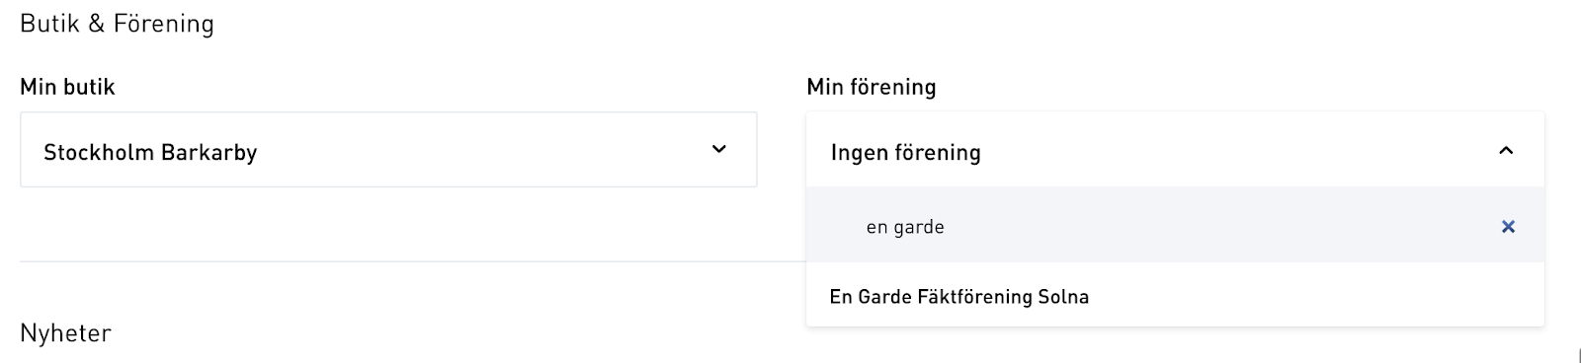This screenshot has width=1581, height=363.
Task: Click the divider line above Nyheter
Action: [413, 261]
